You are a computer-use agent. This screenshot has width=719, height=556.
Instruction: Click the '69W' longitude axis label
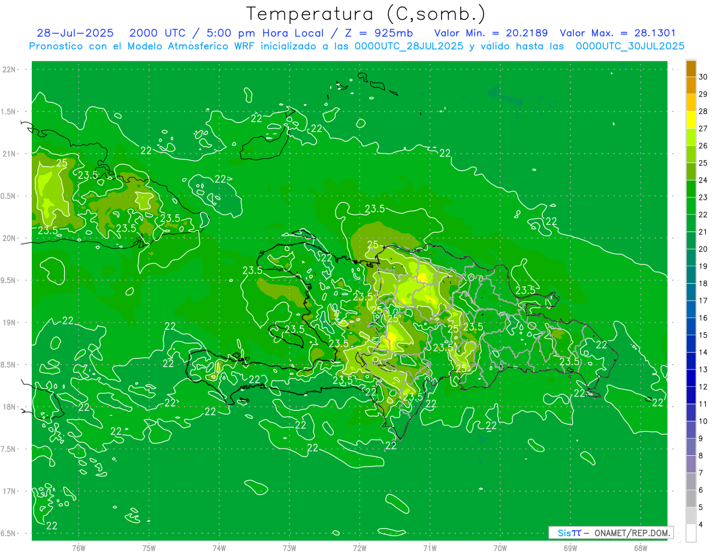570,548
